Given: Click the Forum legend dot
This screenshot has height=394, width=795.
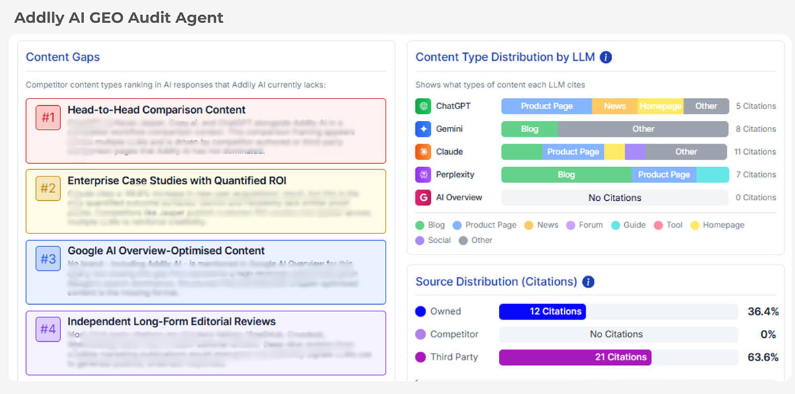Looking at the screenshot, I should tap(570, 225).
